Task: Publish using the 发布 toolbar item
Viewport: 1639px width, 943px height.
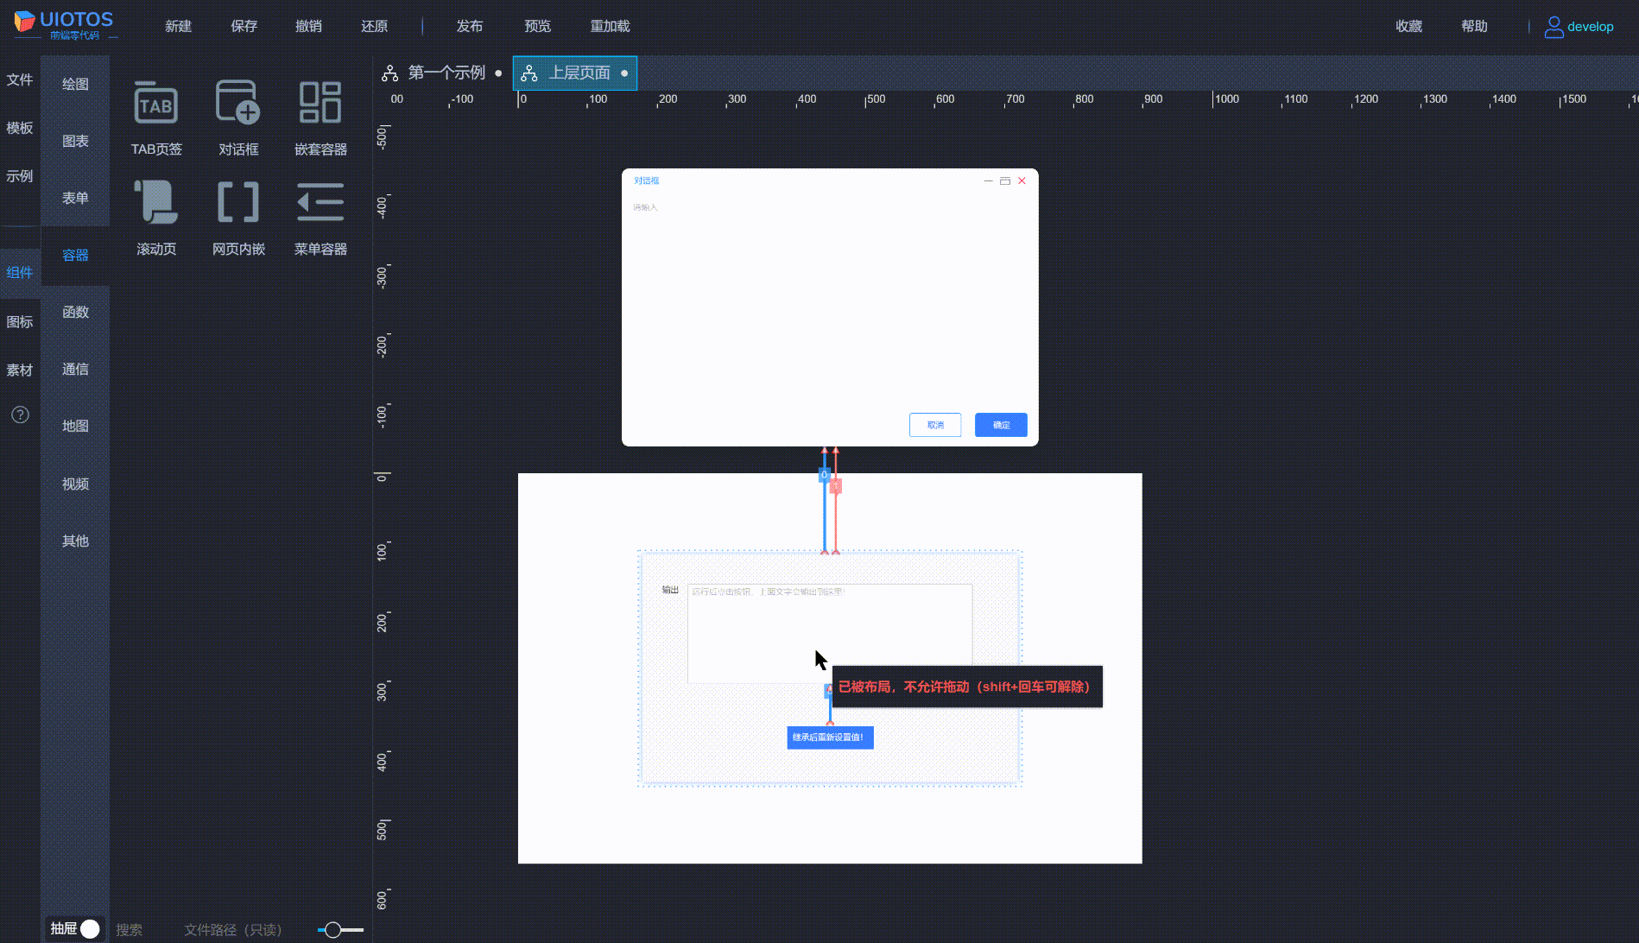Action: pyautogui.click(x=470, y=27)
